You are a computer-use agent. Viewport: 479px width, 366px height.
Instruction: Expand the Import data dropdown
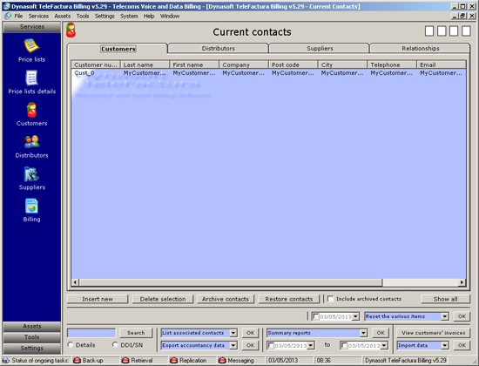(445, 345)
